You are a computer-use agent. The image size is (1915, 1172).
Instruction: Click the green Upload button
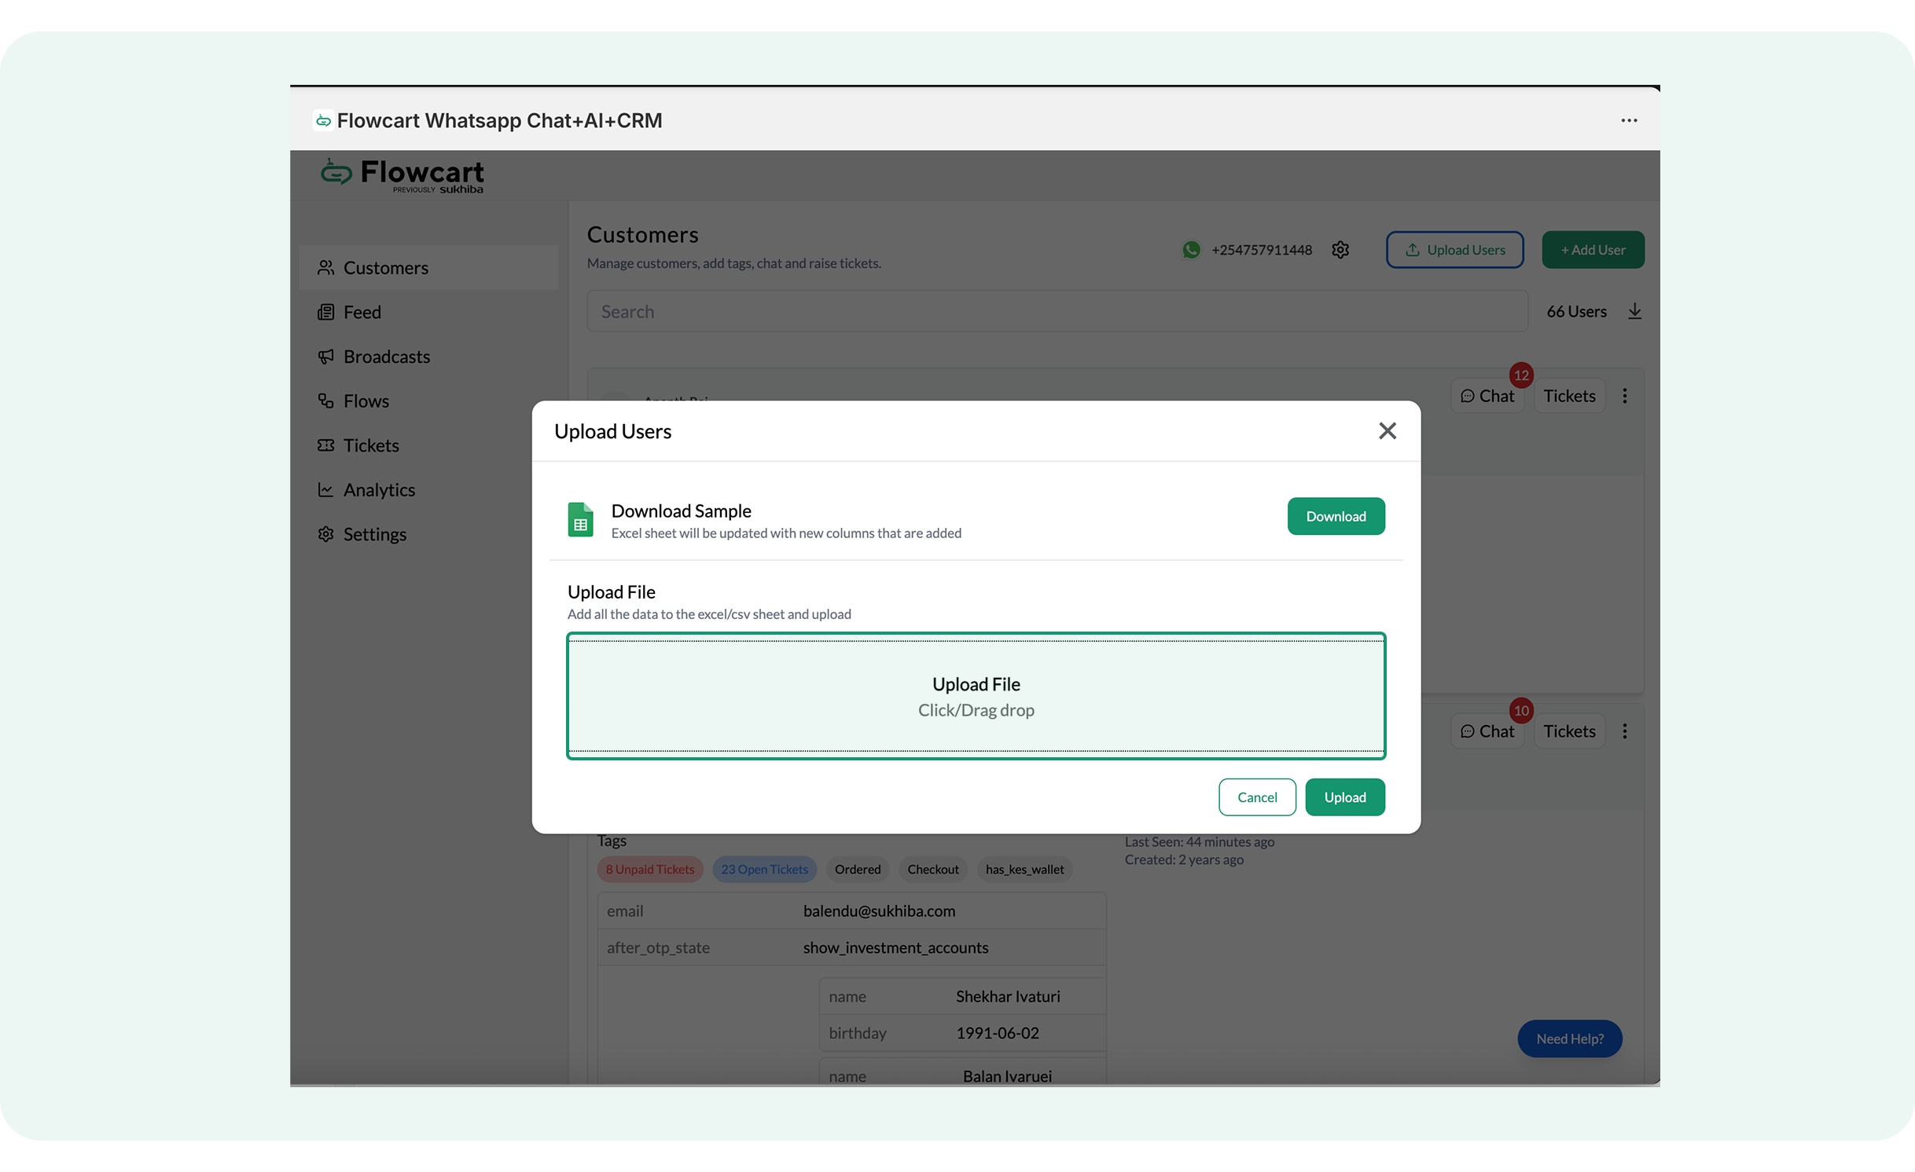pyautogui.click(x=1344, y=797)
